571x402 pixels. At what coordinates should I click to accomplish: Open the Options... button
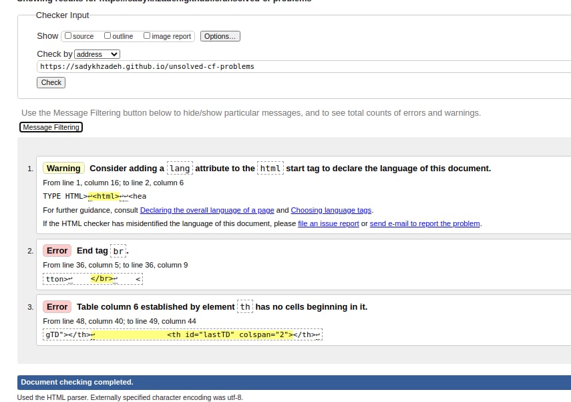pos(220,36)
